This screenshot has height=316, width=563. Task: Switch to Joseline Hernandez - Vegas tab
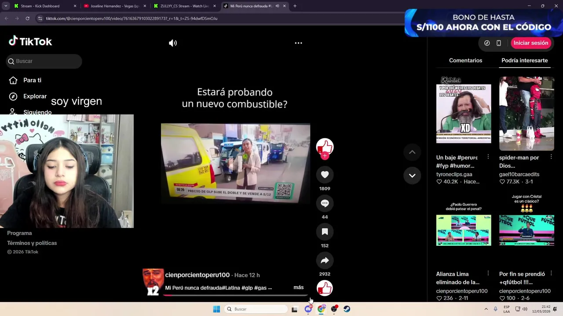click(115, 6)
